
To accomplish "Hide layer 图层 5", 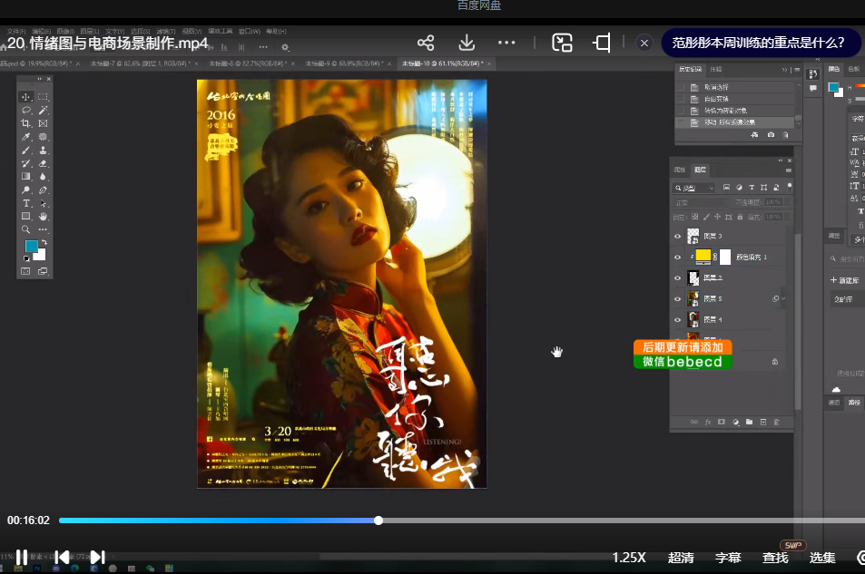I will click(677, 299).
